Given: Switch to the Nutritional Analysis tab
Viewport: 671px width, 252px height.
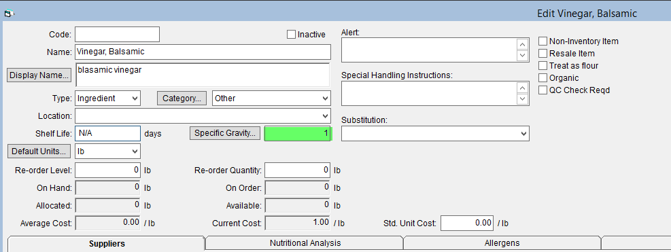Looking at the screenshot, I should 305,243.
